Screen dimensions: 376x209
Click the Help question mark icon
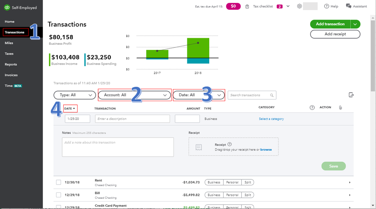[x=326, y=6]
